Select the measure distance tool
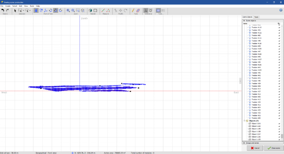284x154 pixels. (x=103, y=11)
